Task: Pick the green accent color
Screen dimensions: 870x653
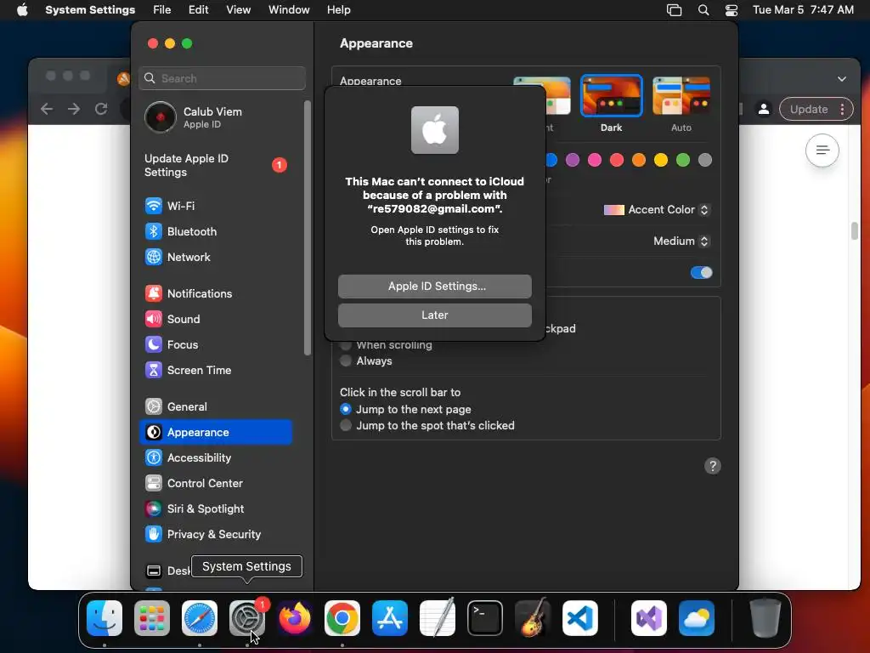Action: [x=683, y=160]
